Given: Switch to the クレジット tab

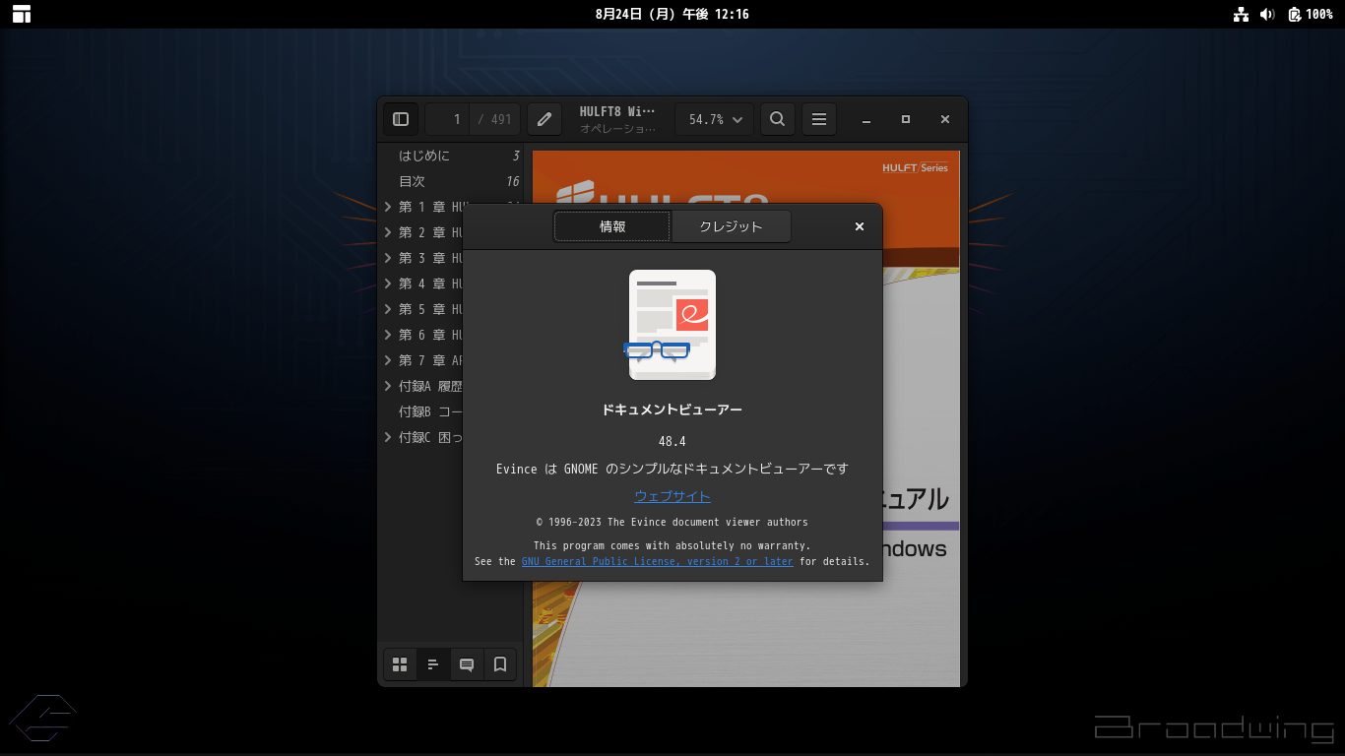Looking at the screenshot, I should pos(731,226).
